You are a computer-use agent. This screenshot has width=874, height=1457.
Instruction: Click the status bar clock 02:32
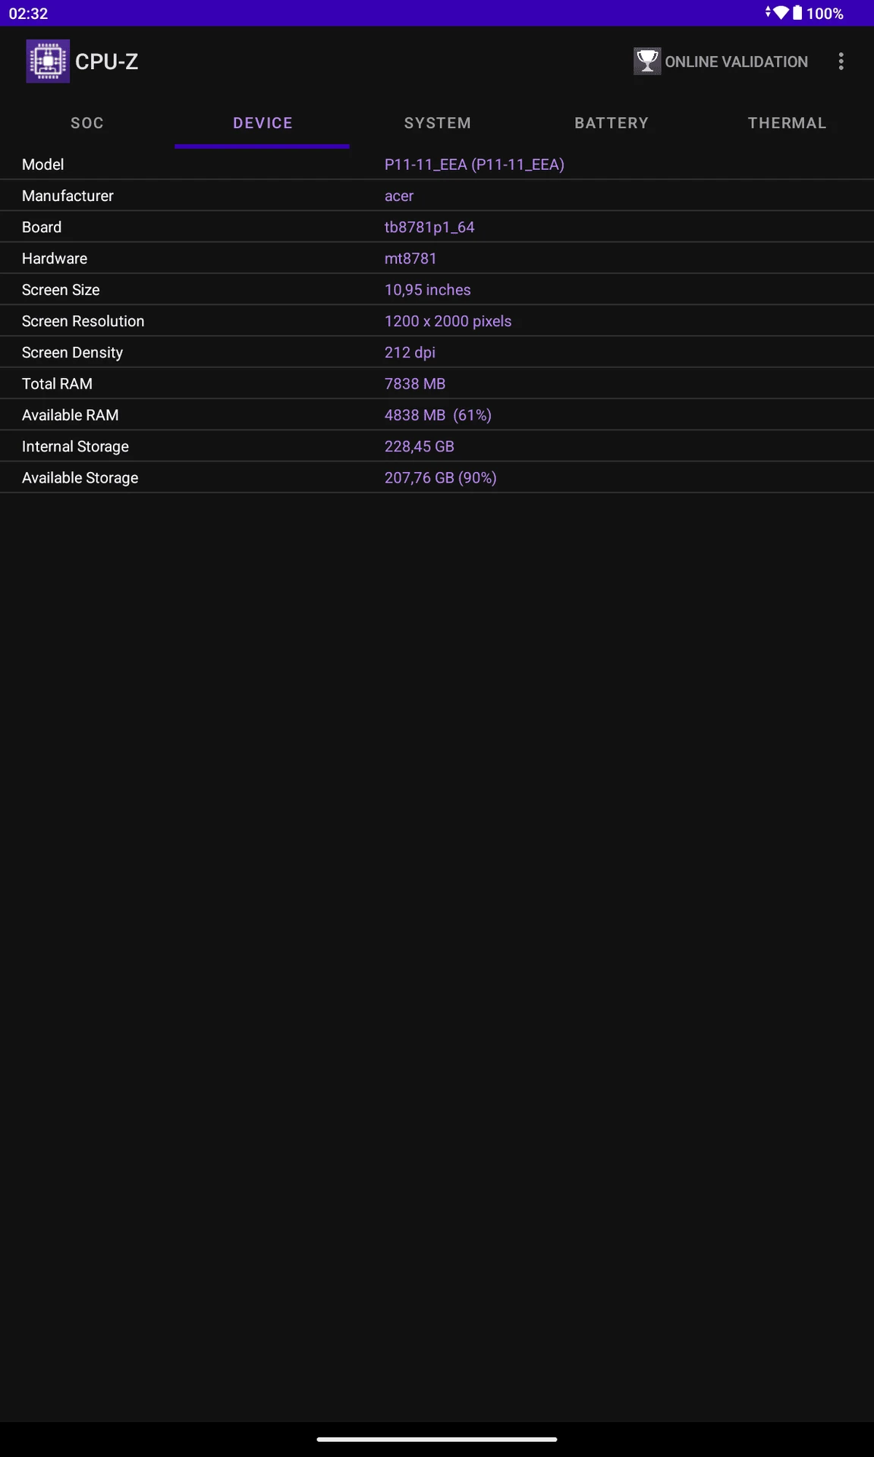coord(28,14)
